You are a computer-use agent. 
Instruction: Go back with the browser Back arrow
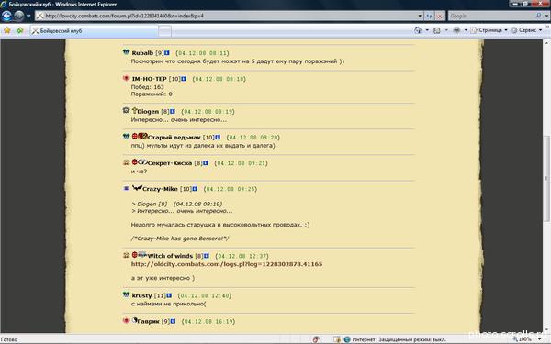coord(6,16)
